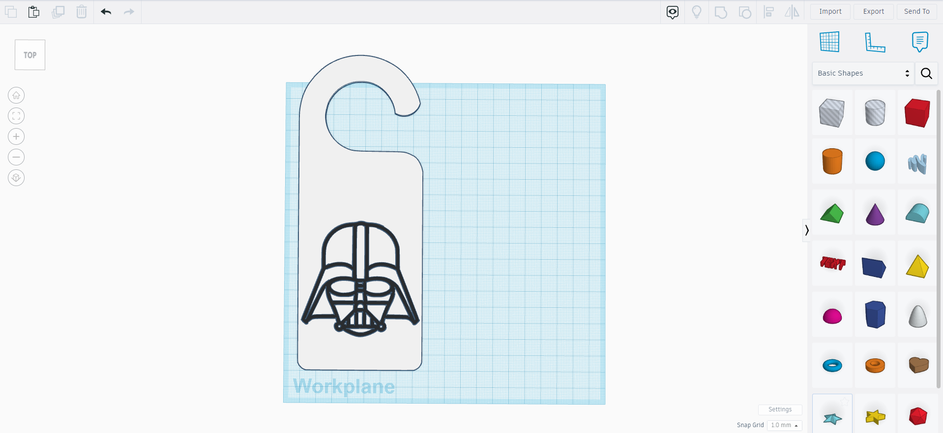Select the blue Polygon shape

click(875, 314)
